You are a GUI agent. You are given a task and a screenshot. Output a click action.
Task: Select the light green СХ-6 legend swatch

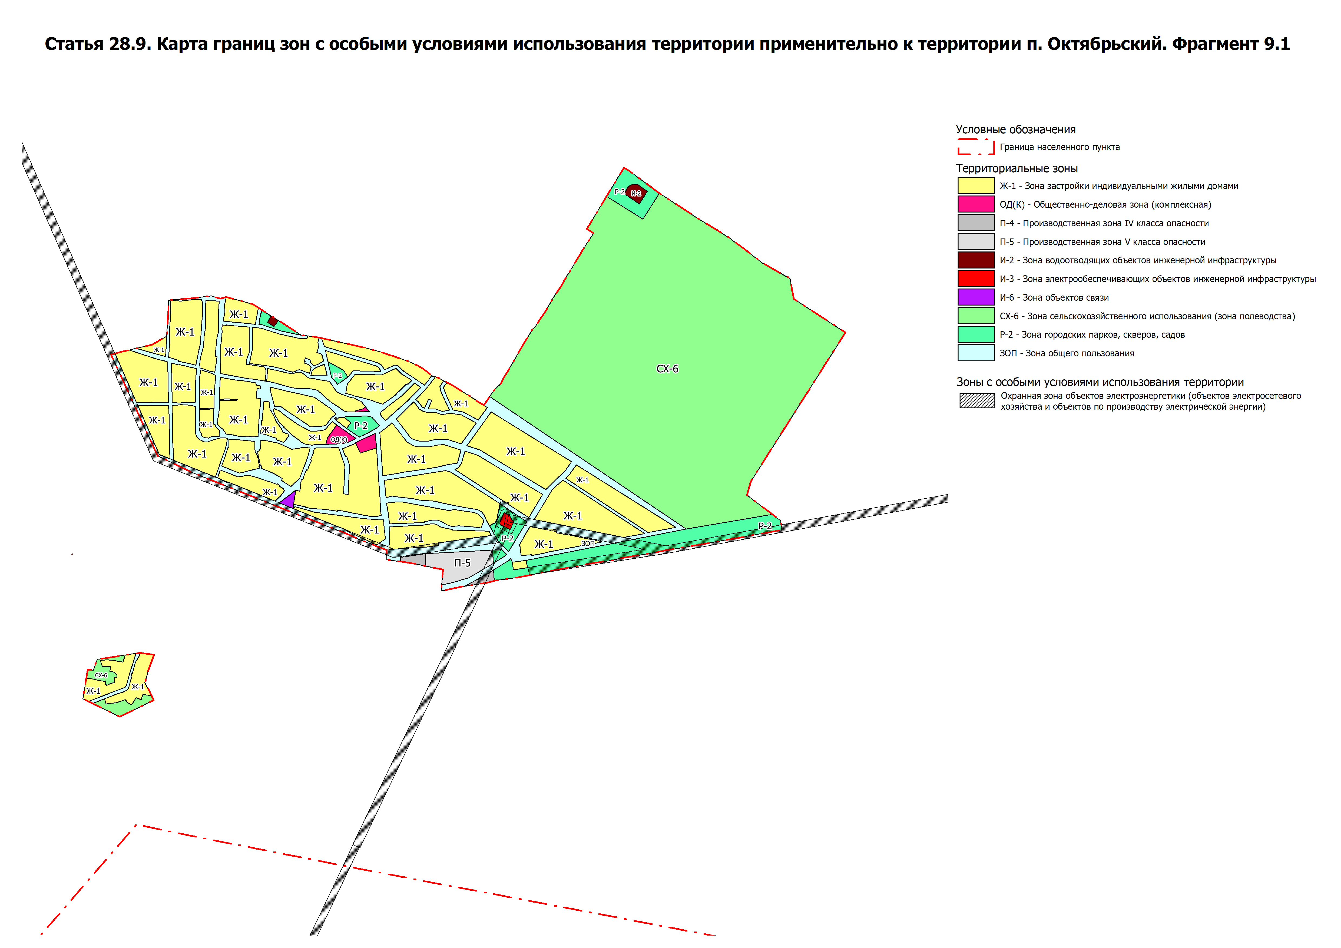point(975,316)
